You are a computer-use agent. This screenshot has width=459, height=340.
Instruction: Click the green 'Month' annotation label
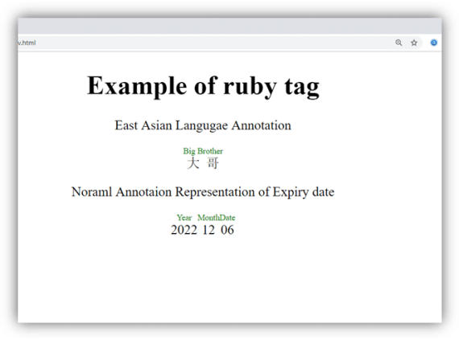tap(209, 218)
